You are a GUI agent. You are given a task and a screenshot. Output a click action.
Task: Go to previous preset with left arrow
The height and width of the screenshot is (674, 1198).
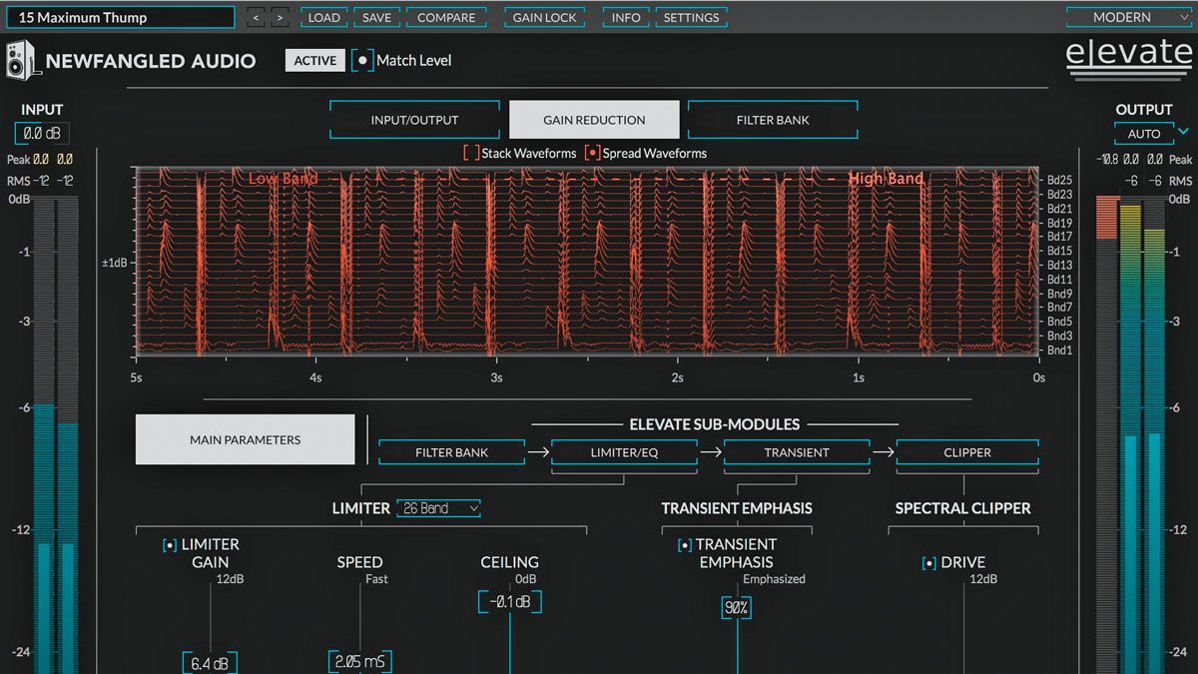coord(256,17)
